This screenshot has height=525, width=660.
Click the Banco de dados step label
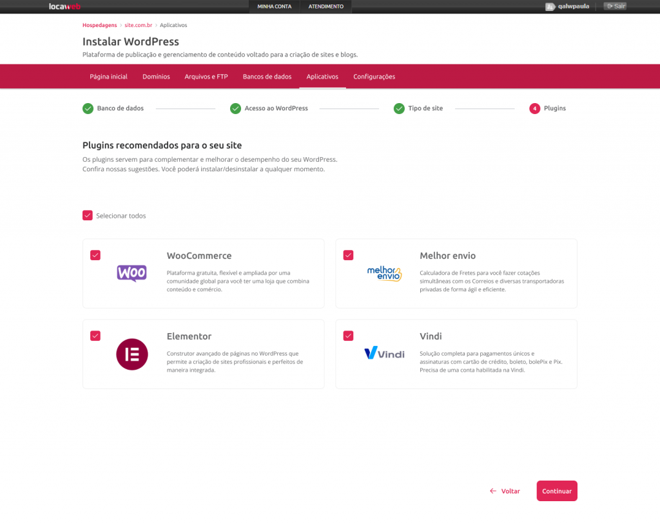click(x=121, y=108)
